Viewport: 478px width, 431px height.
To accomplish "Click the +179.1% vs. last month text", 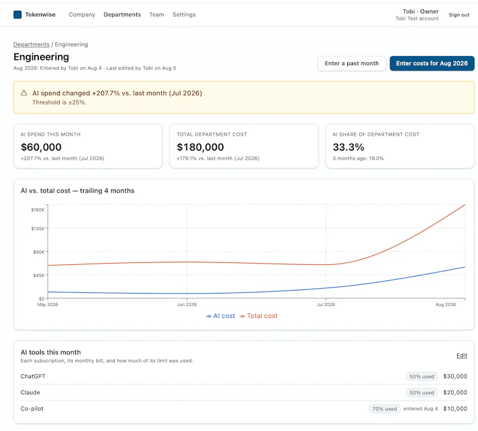I will tap(218, 158).
